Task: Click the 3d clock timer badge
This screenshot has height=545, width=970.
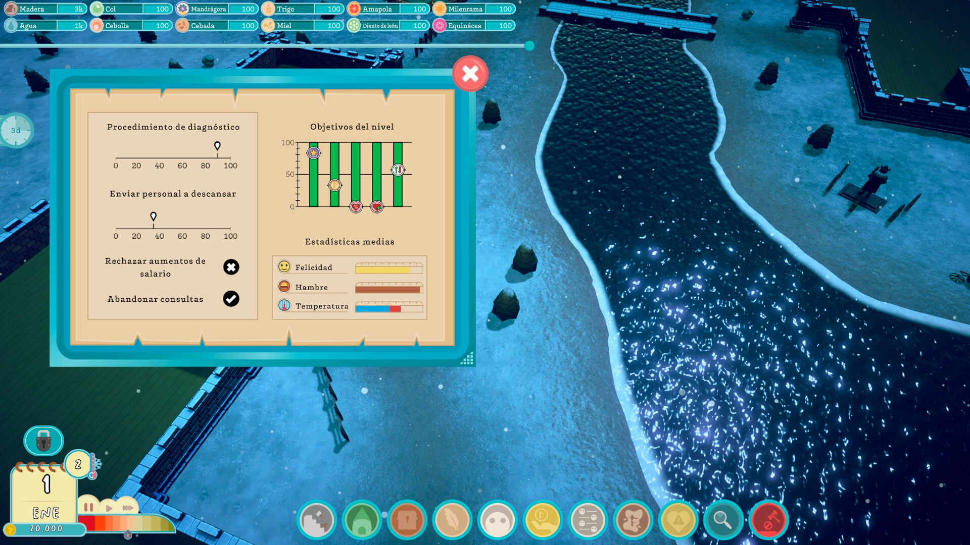Action: (x=16, y=131)
